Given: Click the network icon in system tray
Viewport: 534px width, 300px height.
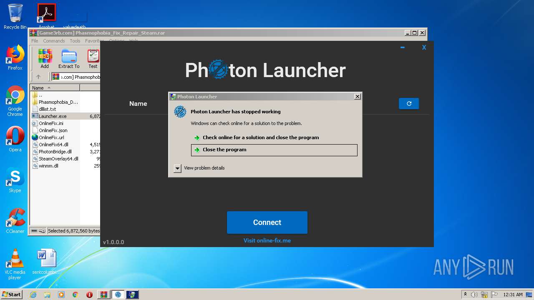Looking at the screenshot, I should (x=484, y=295).
